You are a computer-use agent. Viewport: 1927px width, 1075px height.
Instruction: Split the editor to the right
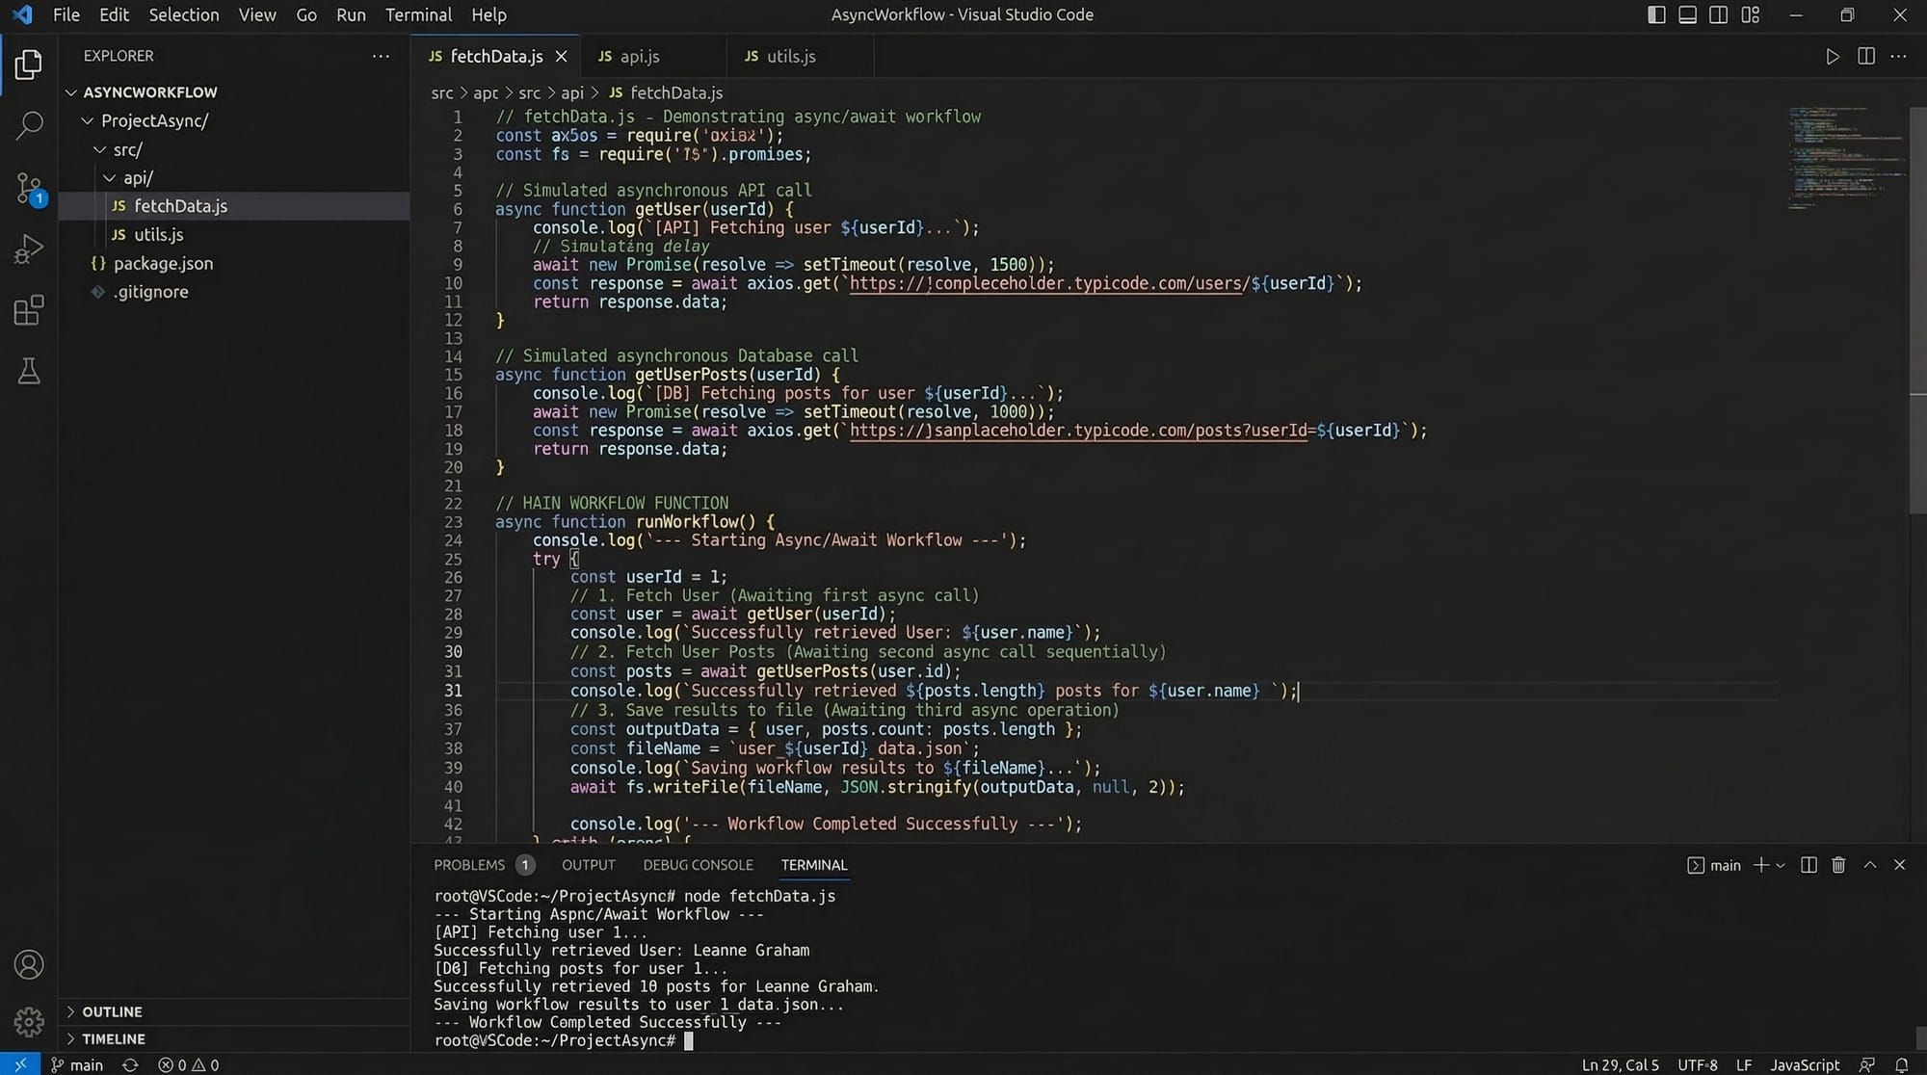tap(1865, 57)
